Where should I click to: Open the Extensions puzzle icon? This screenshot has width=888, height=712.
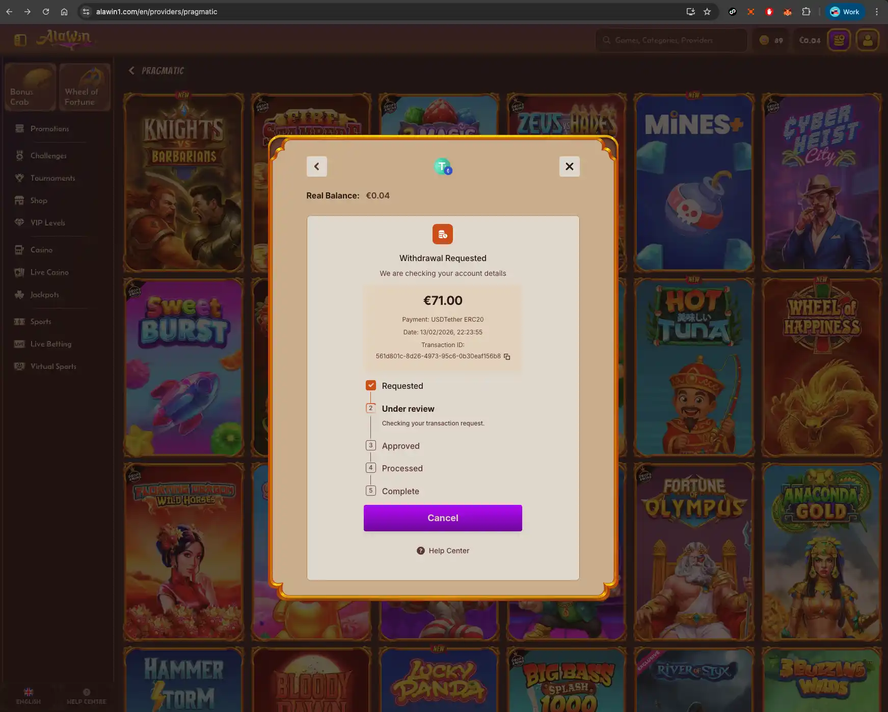[x=806, y=12]
